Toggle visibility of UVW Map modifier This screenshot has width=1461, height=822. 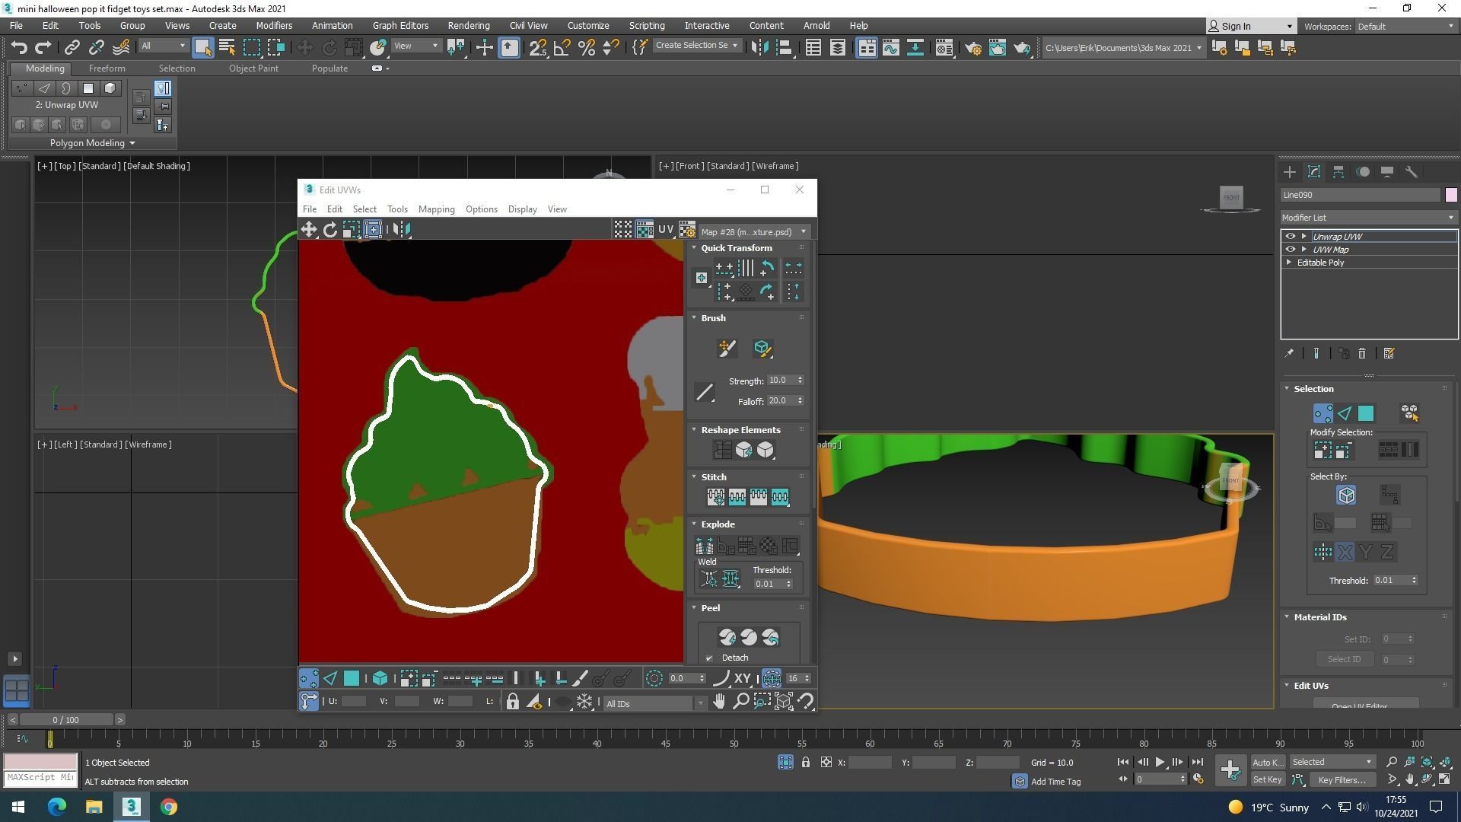point(1290,250)
